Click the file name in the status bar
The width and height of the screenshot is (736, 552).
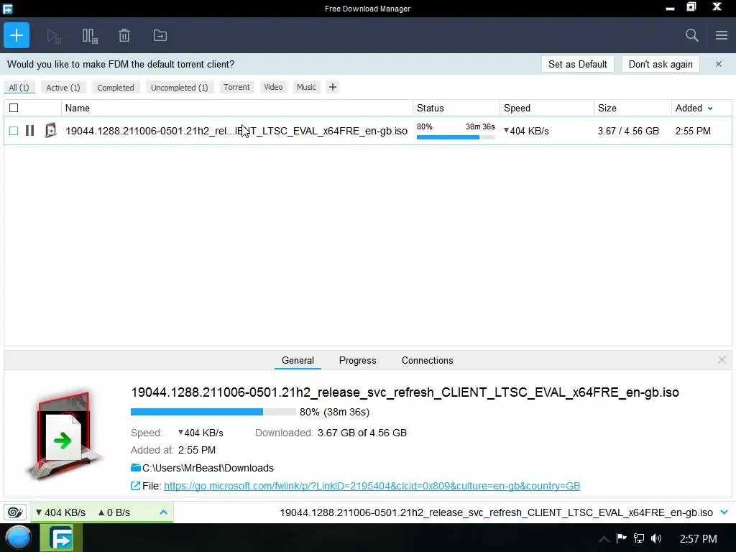[x=496, y=512]
